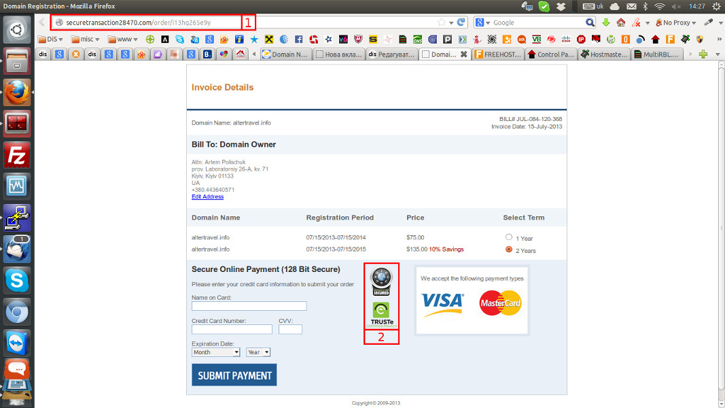This screenshot has height=408, width=725.
Task: Open the keyboard layout uk indicator
Action: coord(593,6)
